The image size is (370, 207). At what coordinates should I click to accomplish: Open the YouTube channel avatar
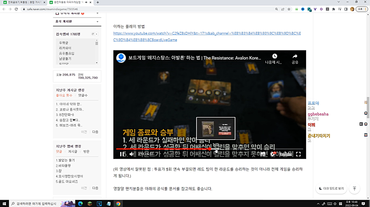(121, 58)
